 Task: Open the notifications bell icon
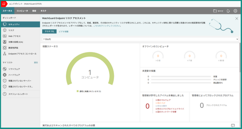pos(228,11)
